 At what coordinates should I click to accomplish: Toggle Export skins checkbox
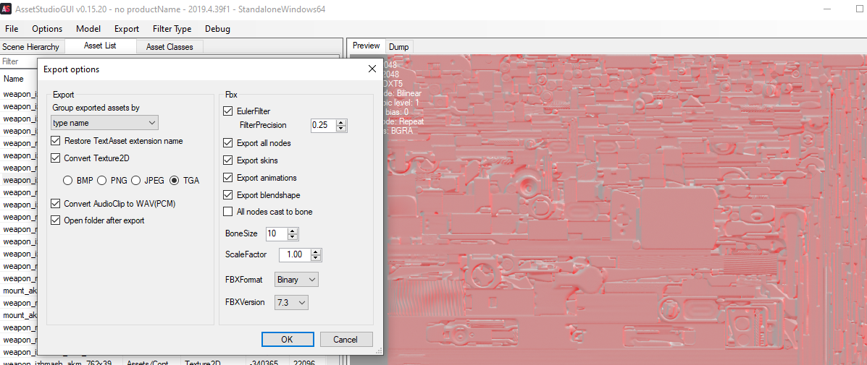[x=228, y=160]
